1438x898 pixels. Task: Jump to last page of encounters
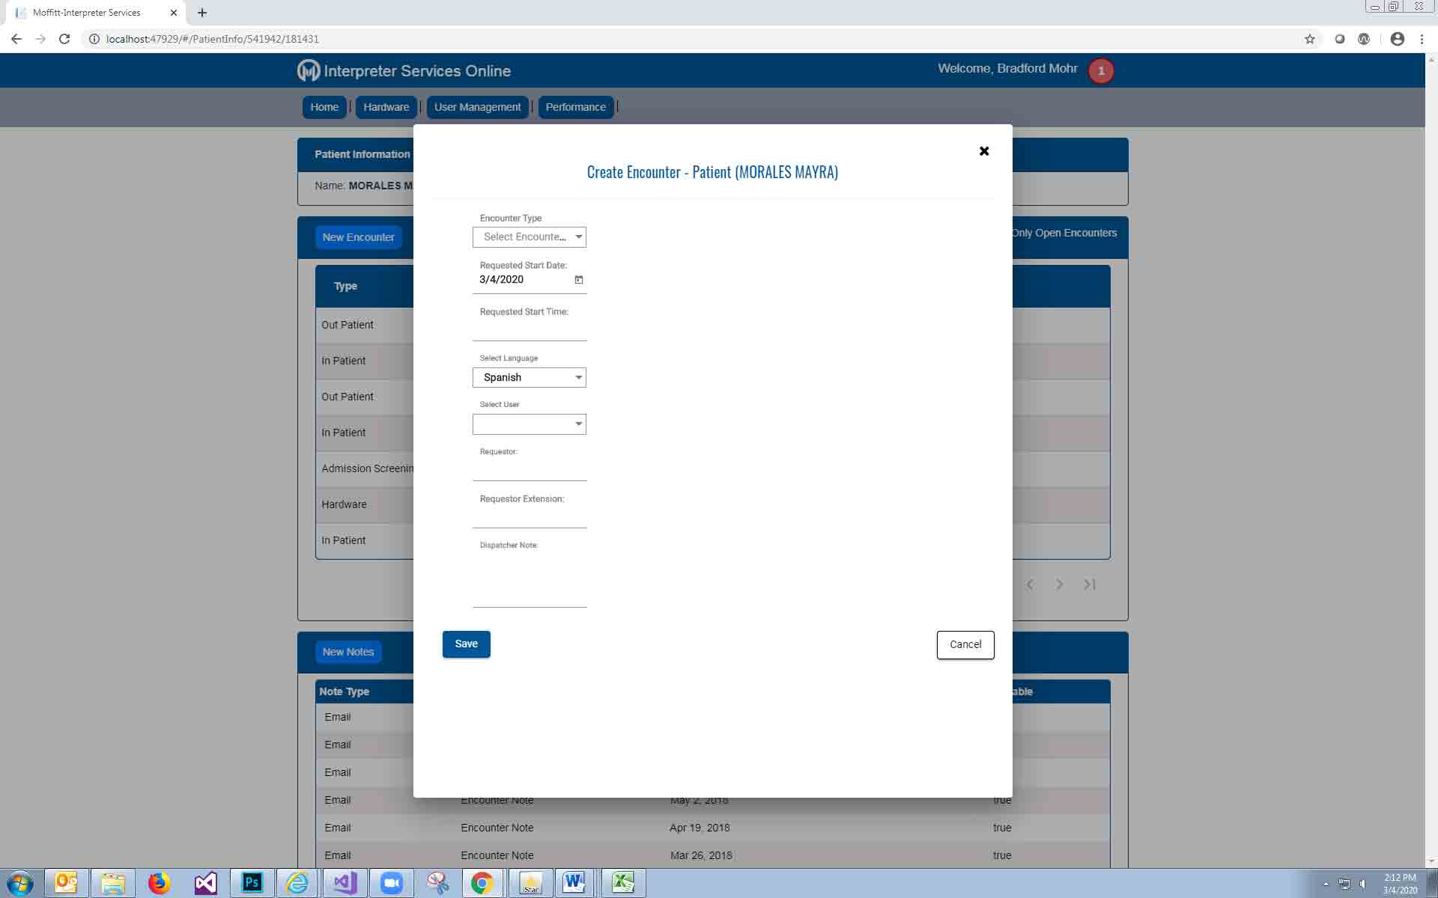tap(1090, 584)
